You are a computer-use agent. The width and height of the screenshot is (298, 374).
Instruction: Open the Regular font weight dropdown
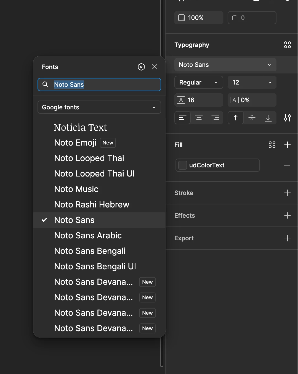click(x=199, y=82)
